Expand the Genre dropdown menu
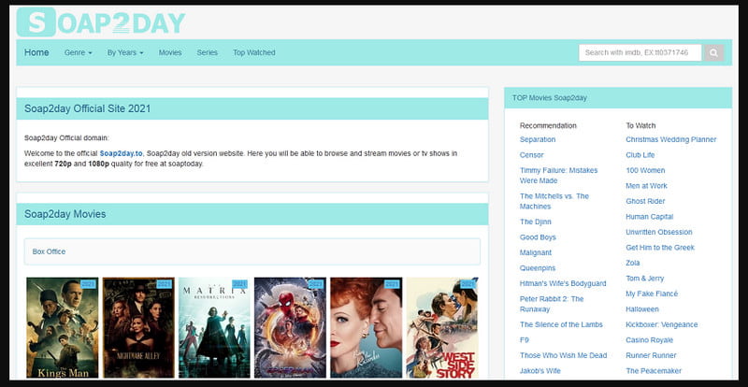The width and height of the screenshot is (748, 387). click(78, 52)
